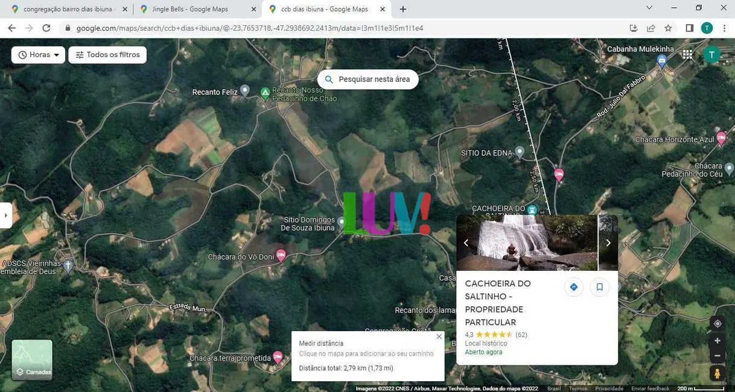Close the Medir distância box

[x=439, y=337]
